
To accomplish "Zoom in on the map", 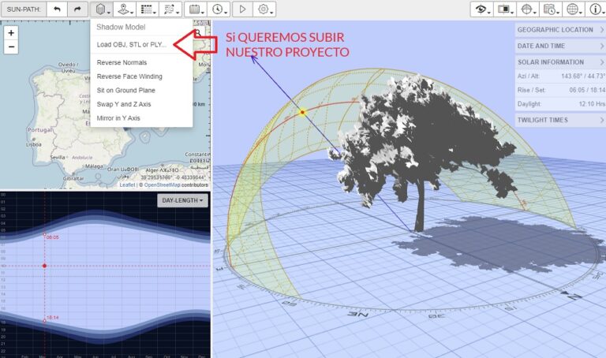I will point(11,33).
